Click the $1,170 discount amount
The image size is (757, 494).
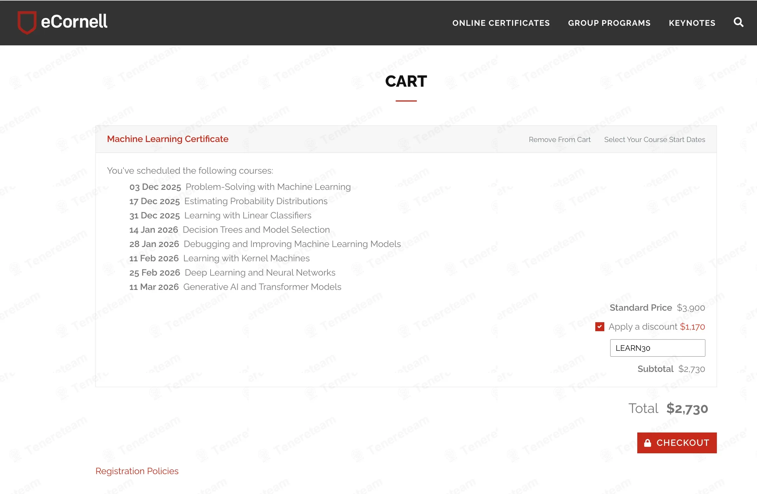pyautogui.click(x=692, y=327)
